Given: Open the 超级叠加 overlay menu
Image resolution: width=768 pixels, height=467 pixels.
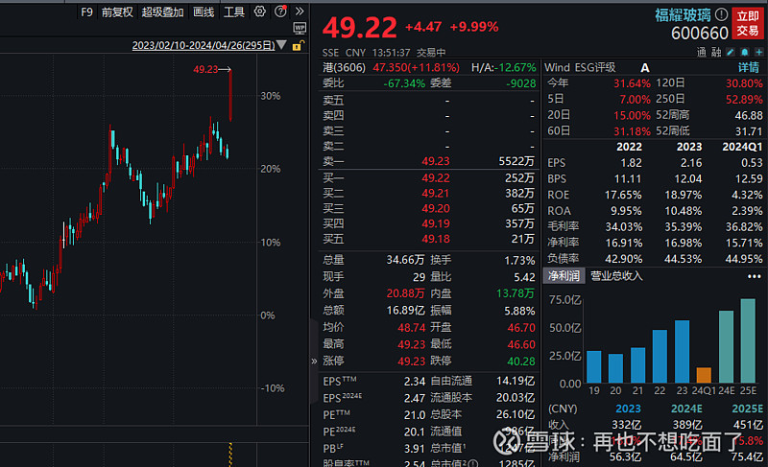Looking at the screenshot, I should pos(162,12).
